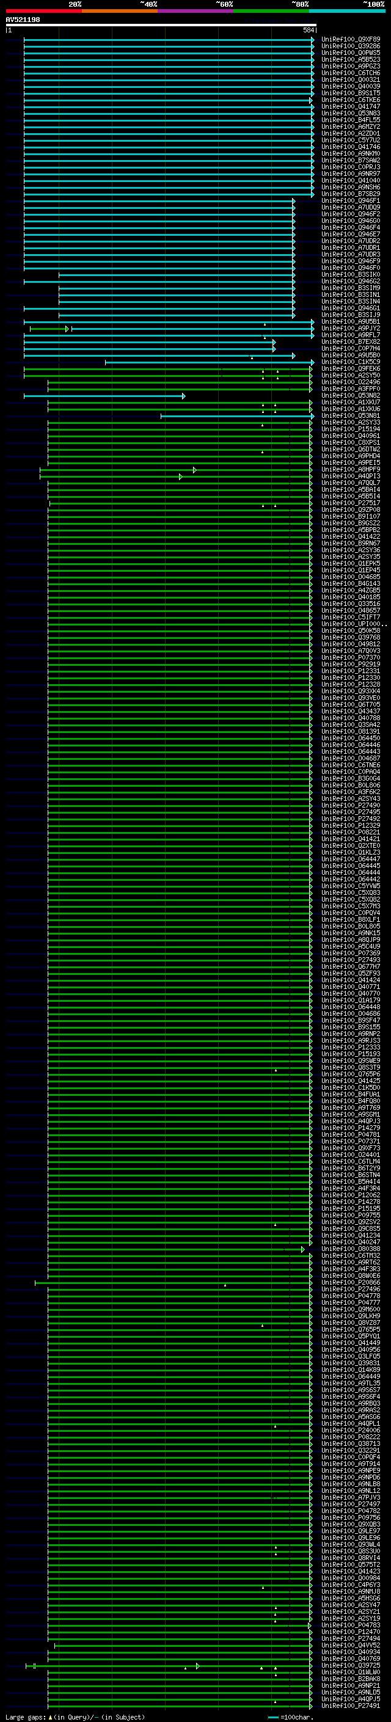
Task: Select hit label UniRef100_Q14K89
Action: coord(350,1370)
